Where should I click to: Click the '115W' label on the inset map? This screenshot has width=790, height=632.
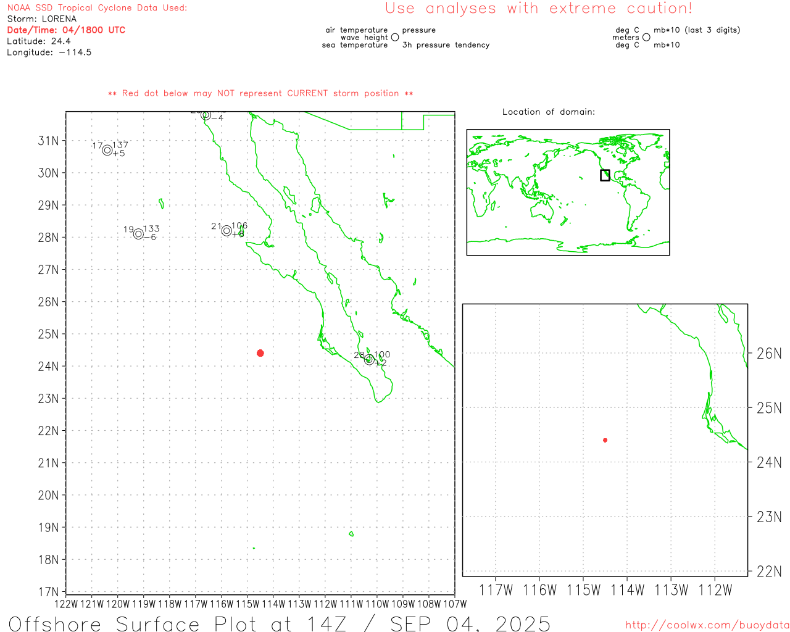[584, 590]
